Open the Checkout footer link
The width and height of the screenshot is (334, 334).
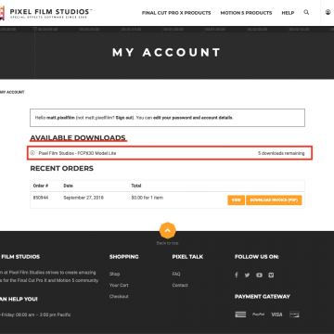pos(119,296)
